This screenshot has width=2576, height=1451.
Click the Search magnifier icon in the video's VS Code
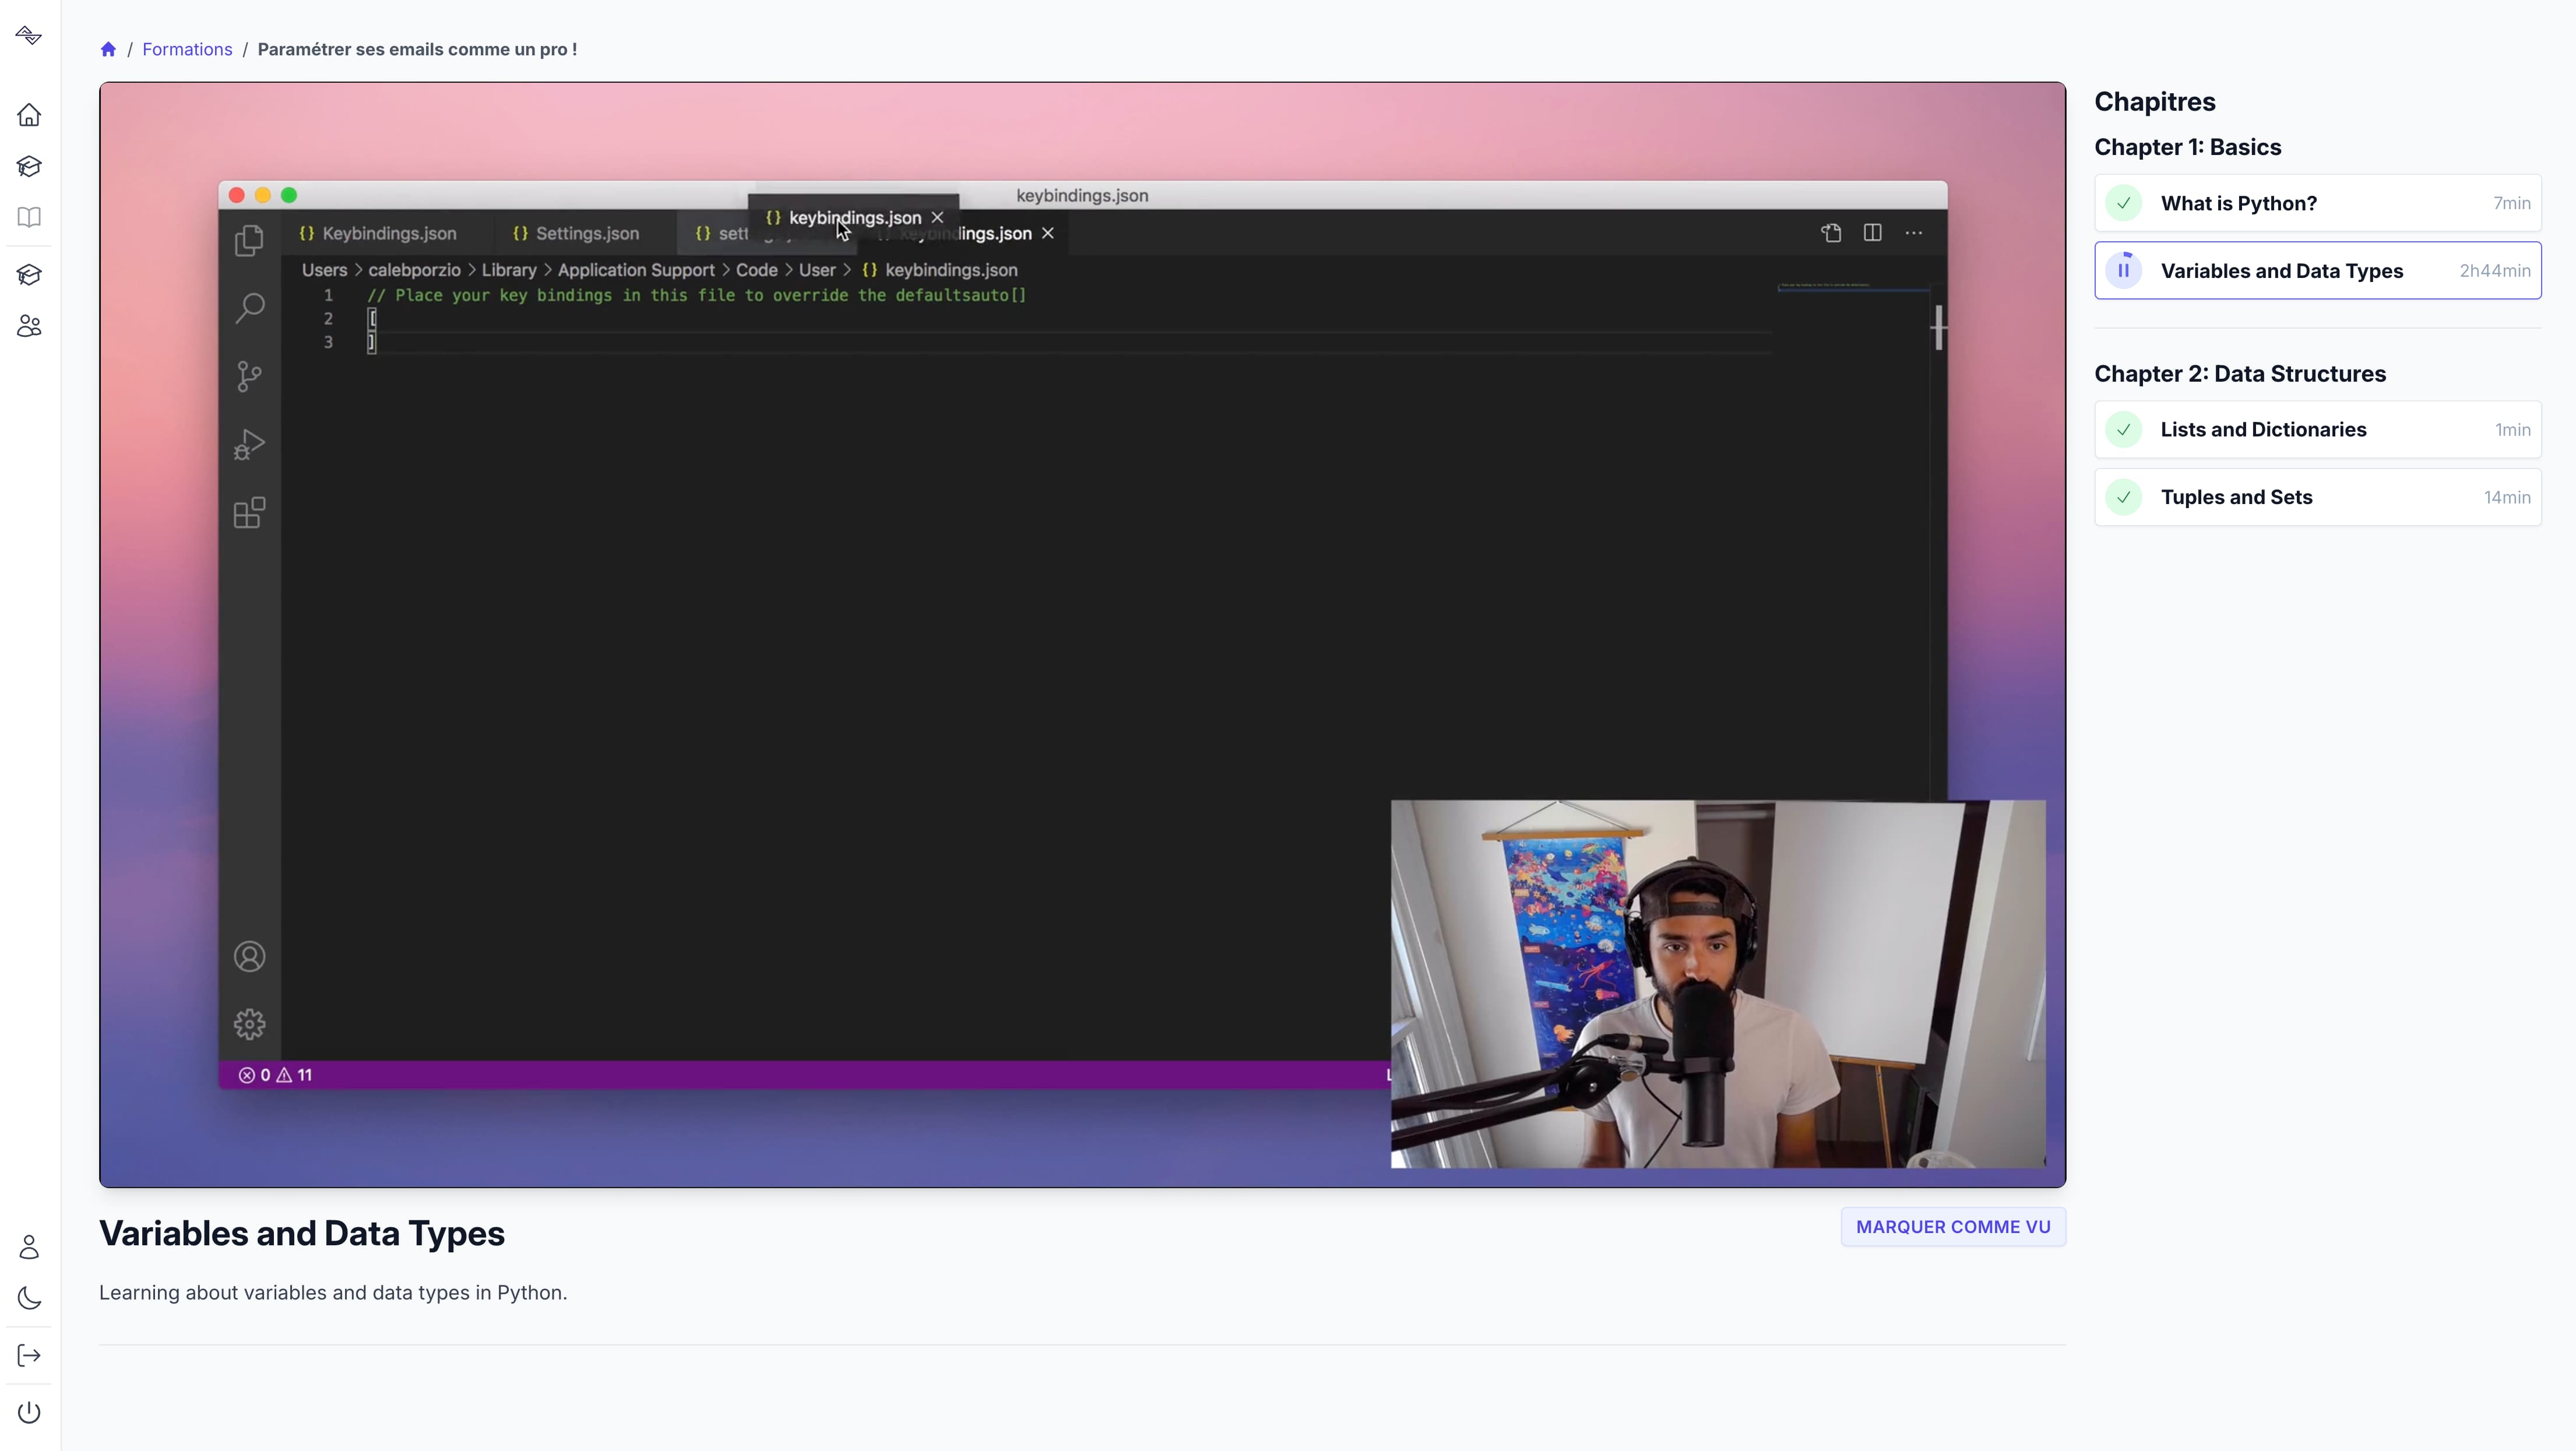click(249, 308)
